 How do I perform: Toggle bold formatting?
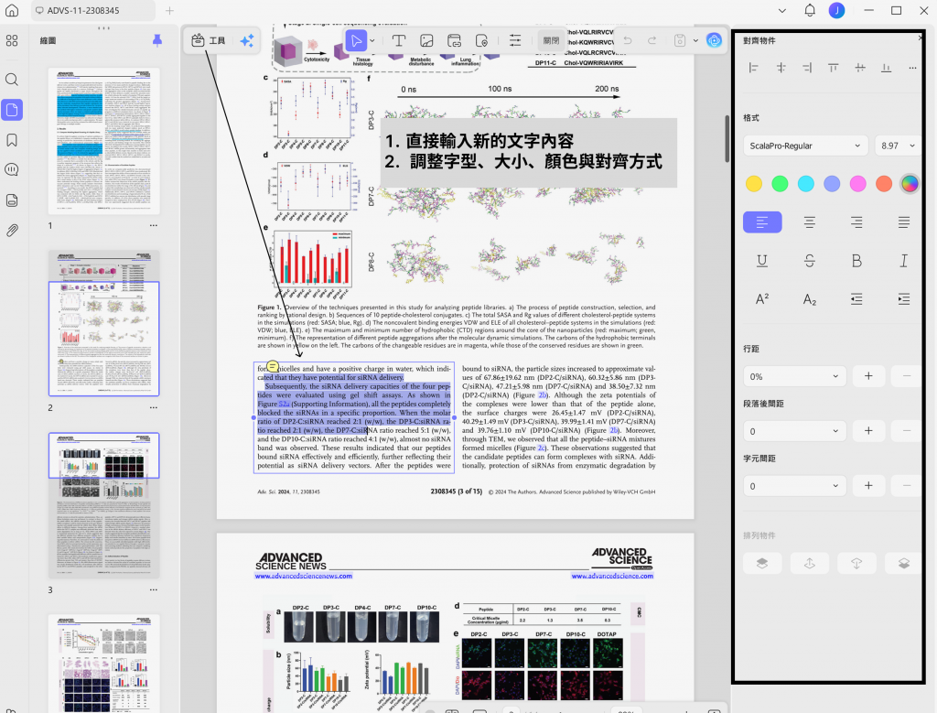(x=856, y=261)
